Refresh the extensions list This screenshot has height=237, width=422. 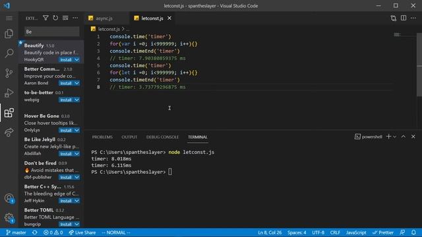pos(55,18)
